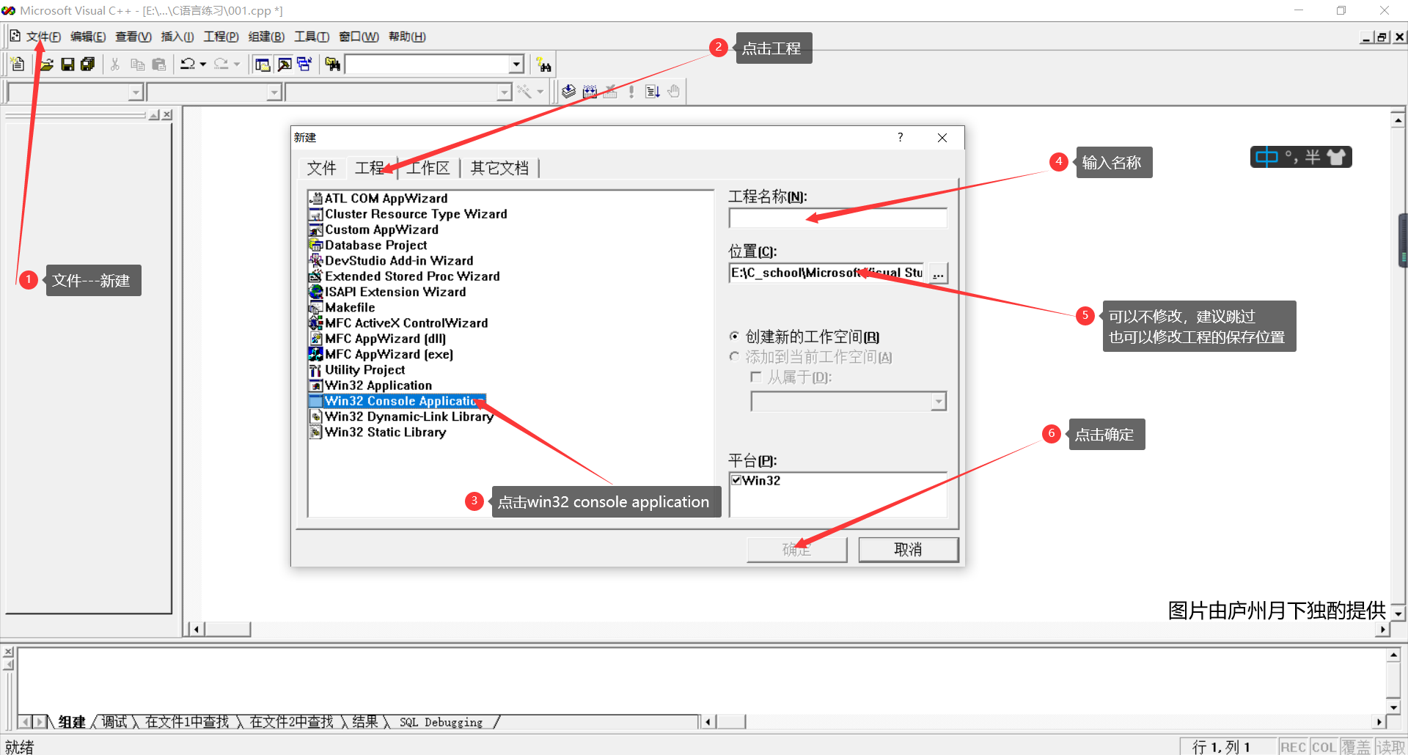Select Win32 Dynamic-Link Library list item
Viewport: 1408px width, 755px height.
pyautogui.click(x=402, y=416)
